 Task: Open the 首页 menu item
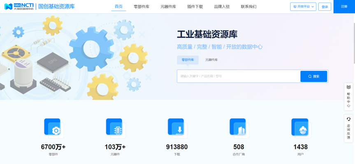pyautogui.click(x=118, y=7)
